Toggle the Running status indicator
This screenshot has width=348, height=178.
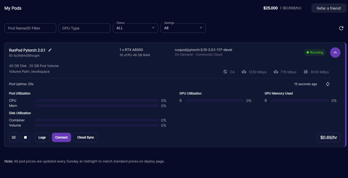pyautogui.click(x=315, y=52)
